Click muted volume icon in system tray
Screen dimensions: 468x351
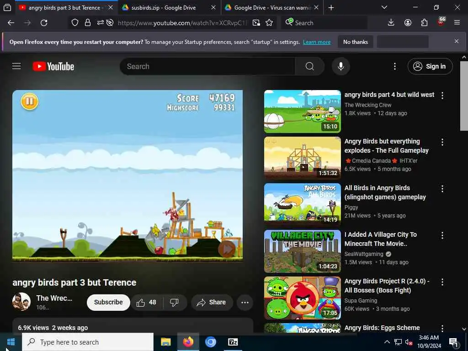(x=408, y=342)
